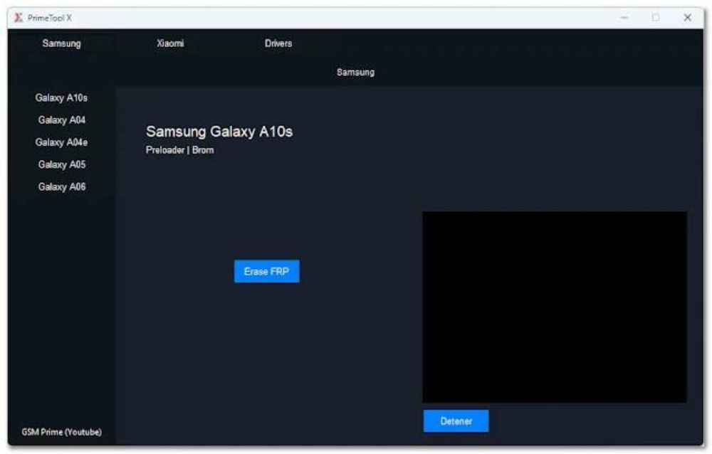Open the Drivers tab

point(278,43)
